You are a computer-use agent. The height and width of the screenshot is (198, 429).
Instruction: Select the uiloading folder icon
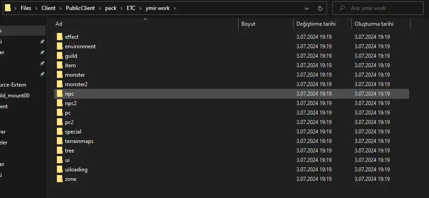pos(59,170)
